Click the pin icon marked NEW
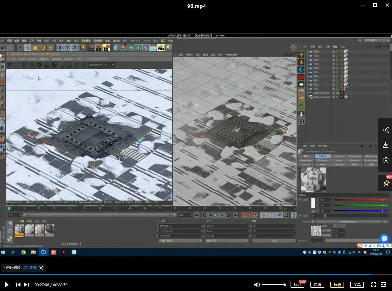Image resolution: width=392 pixels, height=291 pixels. tap(386, 183)
